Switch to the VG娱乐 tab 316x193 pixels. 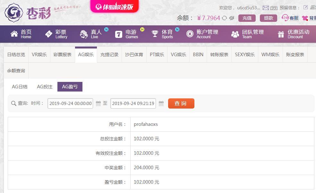point(178,55)
